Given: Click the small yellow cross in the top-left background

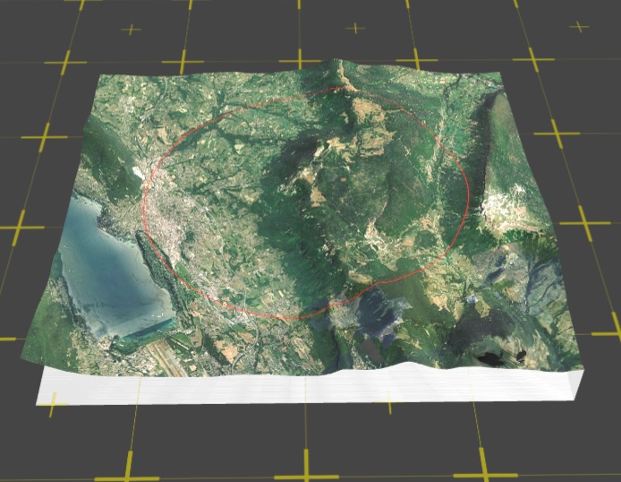Looking at the screenshot, I should pos(132,29).
